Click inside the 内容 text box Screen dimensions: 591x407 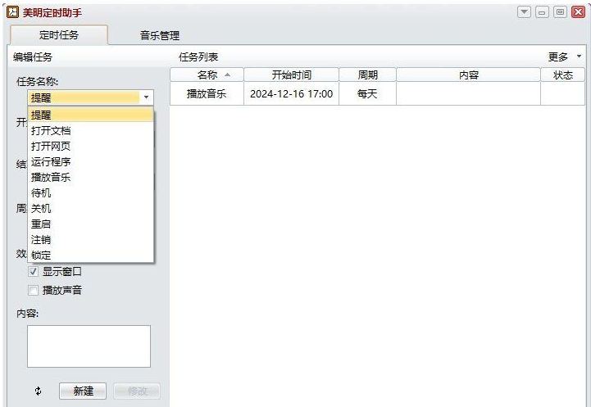(89, 346)
